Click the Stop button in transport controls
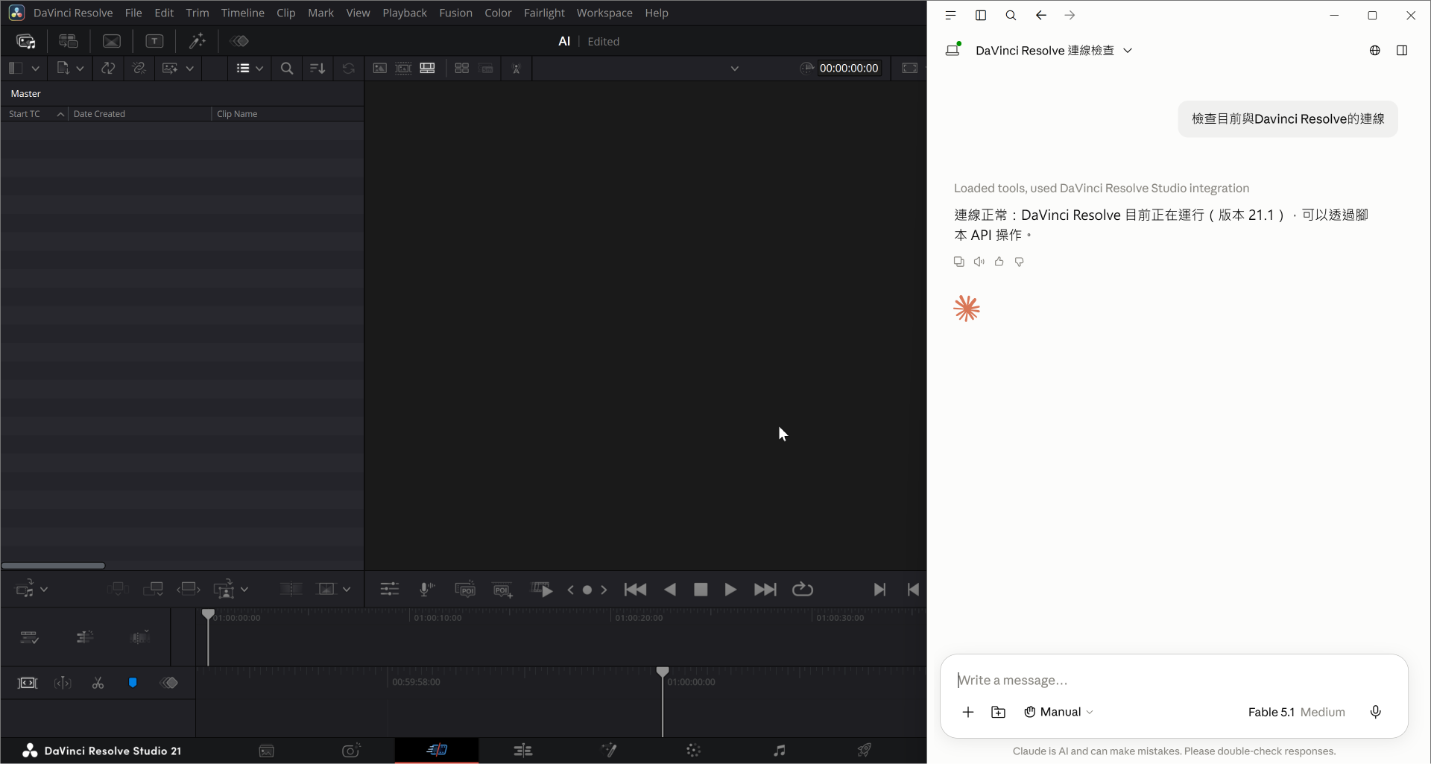 pos(701,590)
